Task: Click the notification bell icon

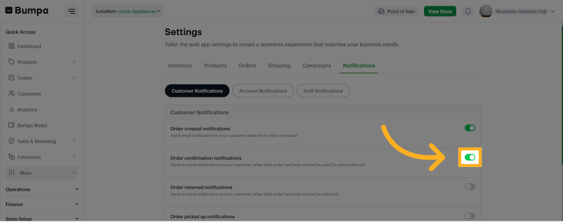Action: [468, 11]
